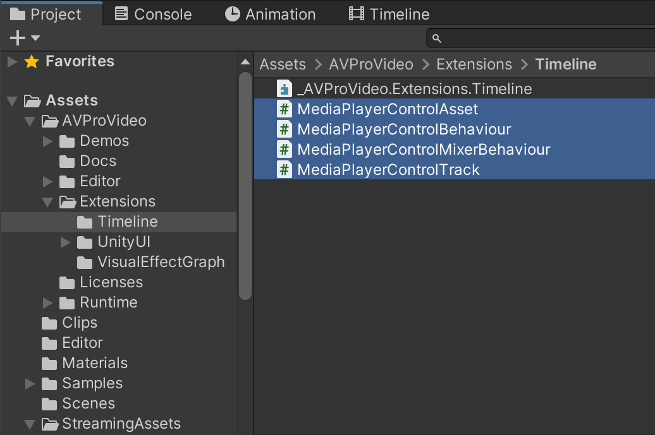Screen dimensions: 655x435
Task: Select the _AVProVideo.Extensions.Timeline file name
Action: [414, 89]
